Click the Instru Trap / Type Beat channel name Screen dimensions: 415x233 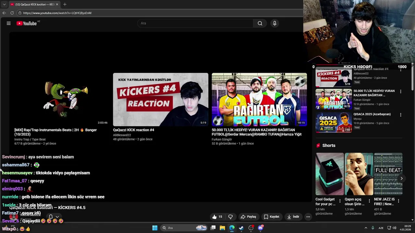(x=30, y=139)
